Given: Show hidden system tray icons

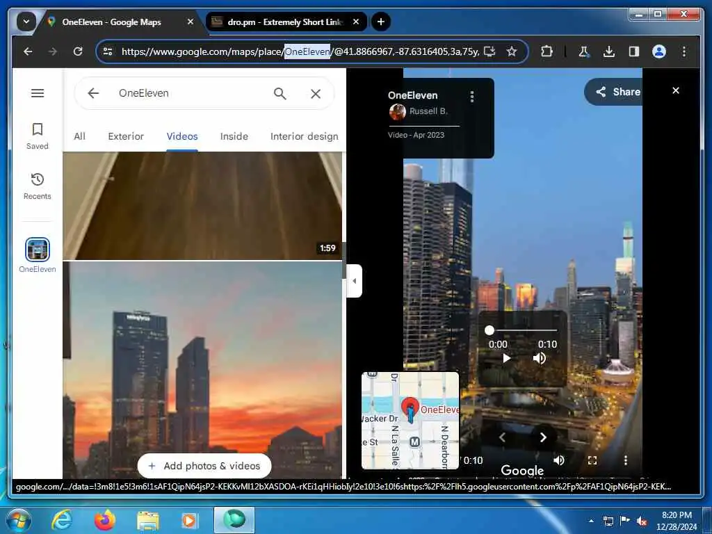Looking at the screenshot, I should (x=591, y=521).
